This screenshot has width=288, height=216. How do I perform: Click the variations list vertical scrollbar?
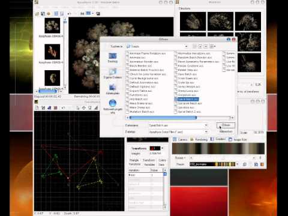[165, 189]
